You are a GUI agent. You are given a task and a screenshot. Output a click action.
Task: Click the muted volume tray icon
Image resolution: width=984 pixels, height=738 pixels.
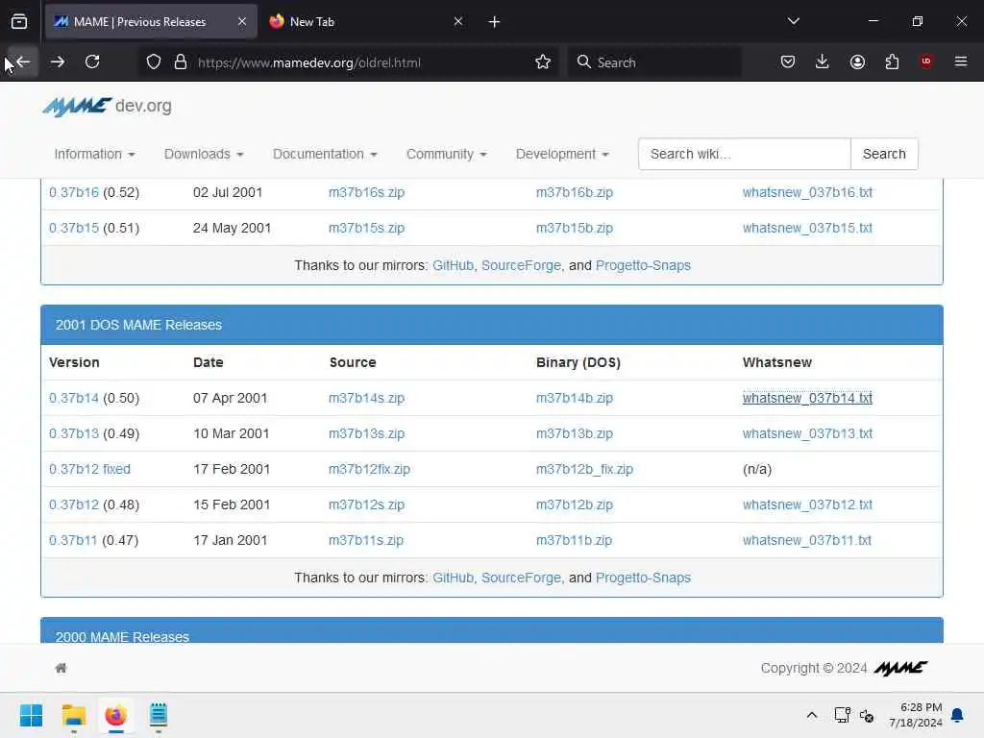(x=867, y=715)
